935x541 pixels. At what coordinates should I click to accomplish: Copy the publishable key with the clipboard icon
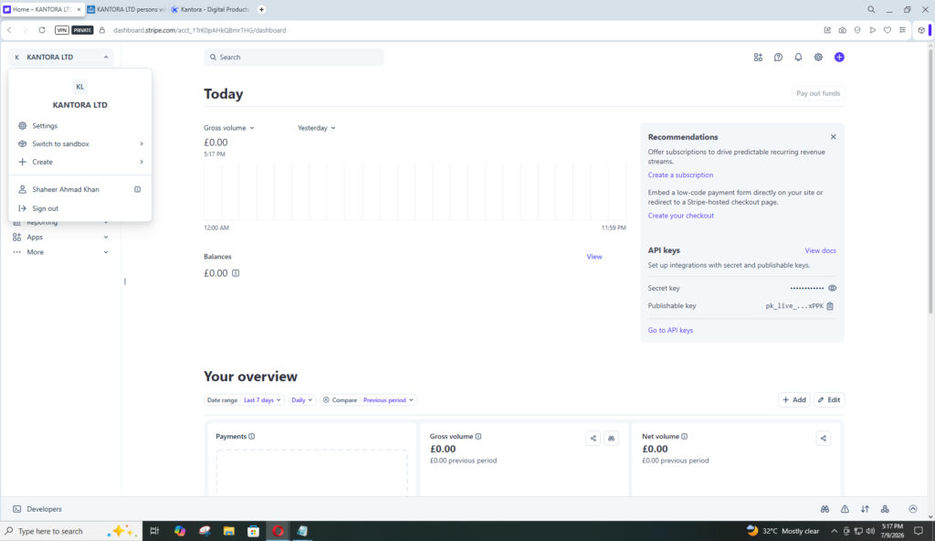[x=830, y=306]
